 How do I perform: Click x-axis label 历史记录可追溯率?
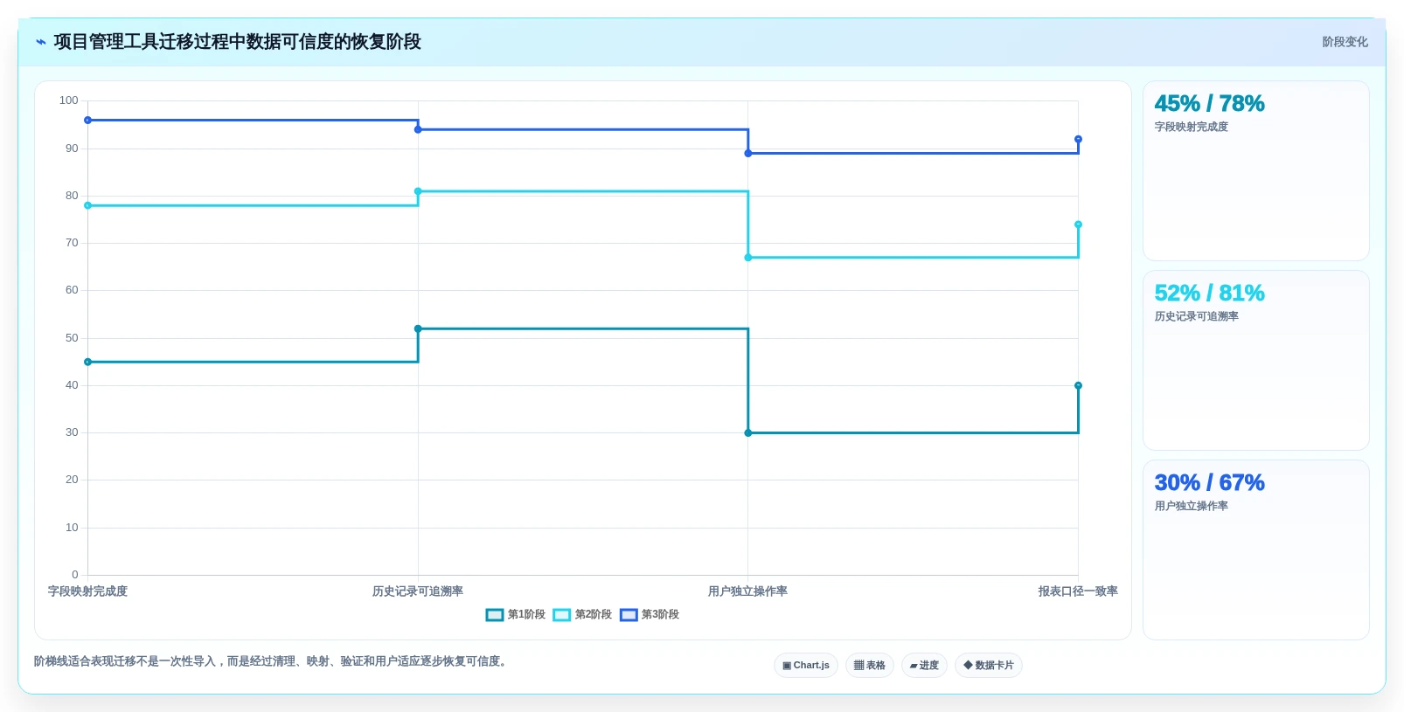click(x=418, y=591)
